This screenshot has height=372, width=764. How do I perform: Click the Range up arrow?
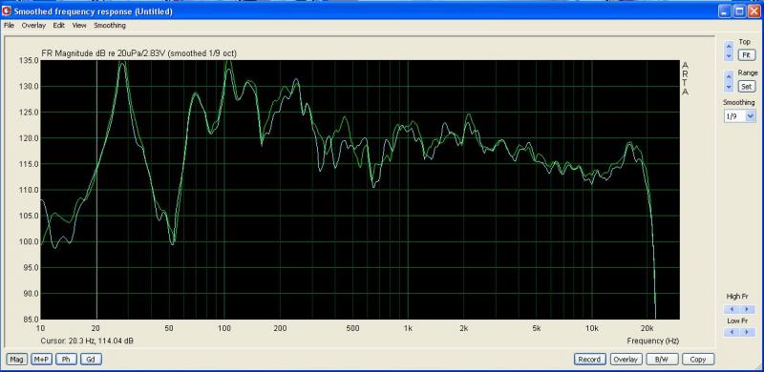tap(729, 77)
